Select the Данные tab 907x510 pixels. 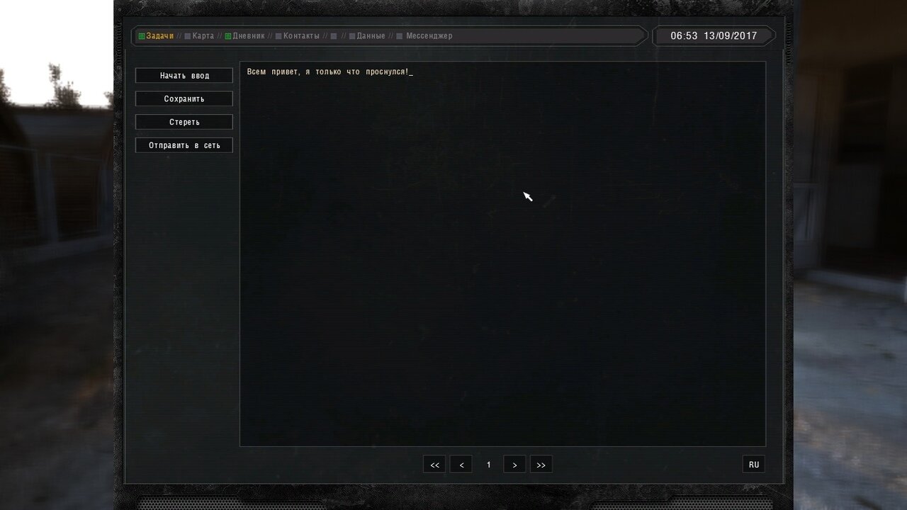[371, 36]
